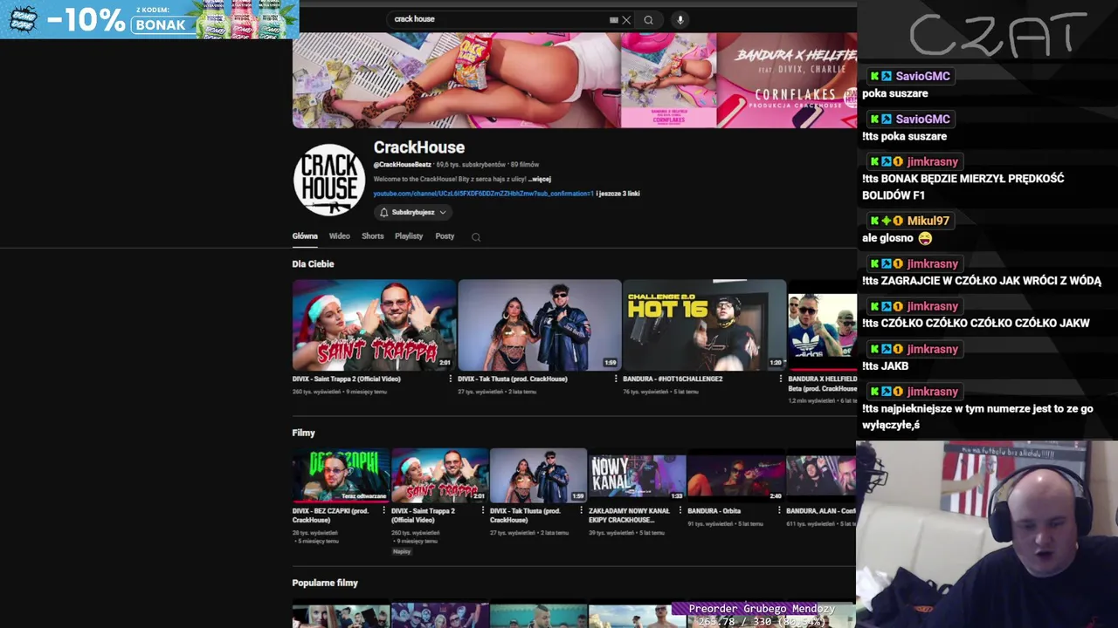This screenshot has width=1118, height=628.
Task: Open the Orbita thumbnail with 2:40 duration
Action: [735, 475]
